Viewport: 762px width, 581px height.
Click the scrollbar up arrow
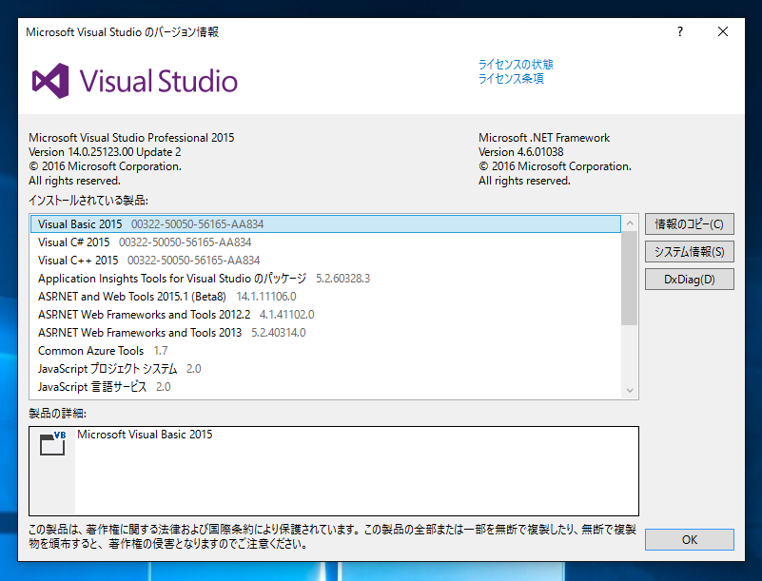click(629, 223)
